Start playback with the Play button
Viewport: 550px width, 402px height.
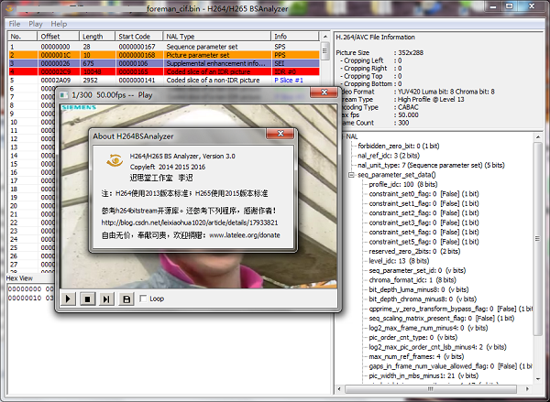[x=68, y=299]
